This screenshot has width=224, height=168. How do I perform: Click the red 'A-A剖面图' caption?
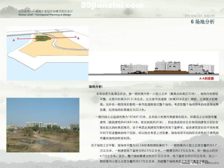click(207, 78)
